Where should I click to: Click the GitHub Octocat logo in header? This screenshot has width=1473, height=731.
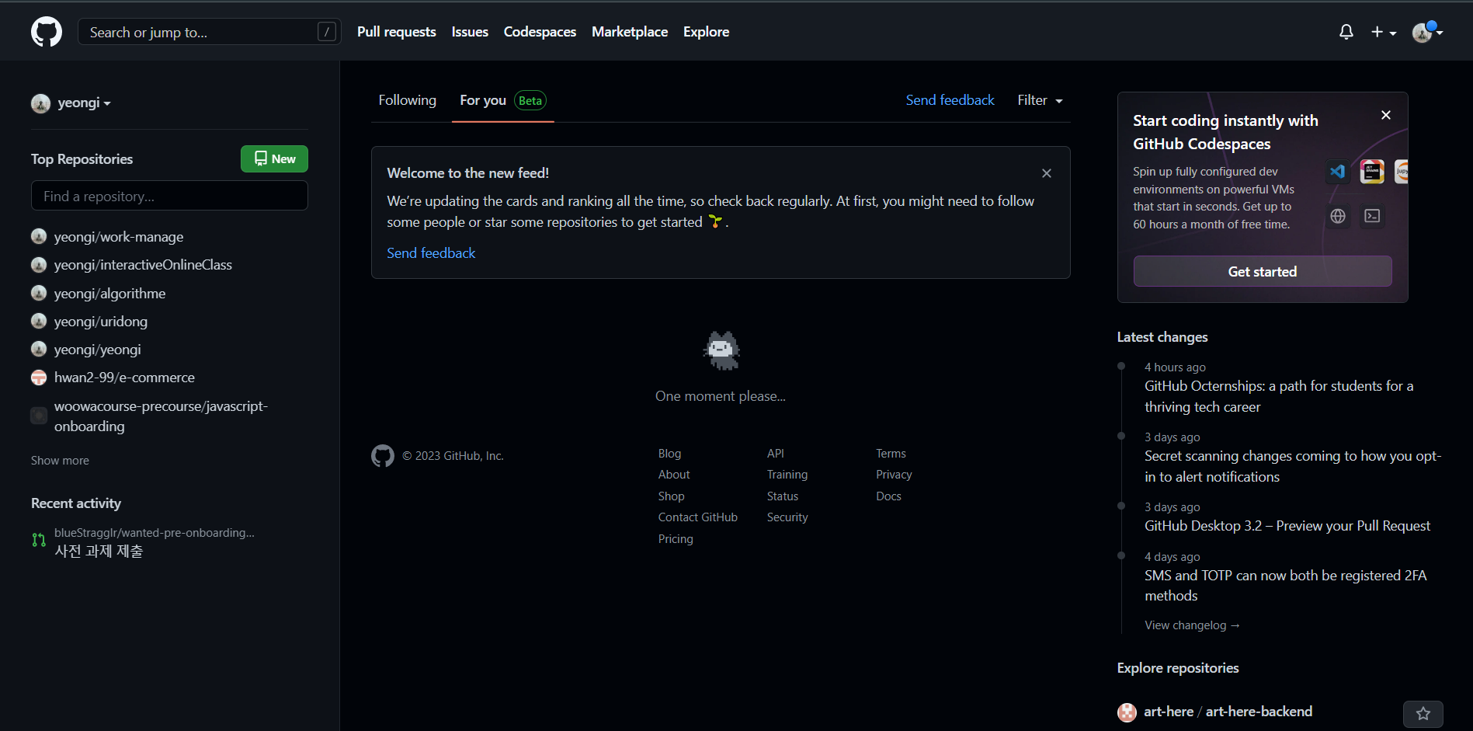point(47,32)
